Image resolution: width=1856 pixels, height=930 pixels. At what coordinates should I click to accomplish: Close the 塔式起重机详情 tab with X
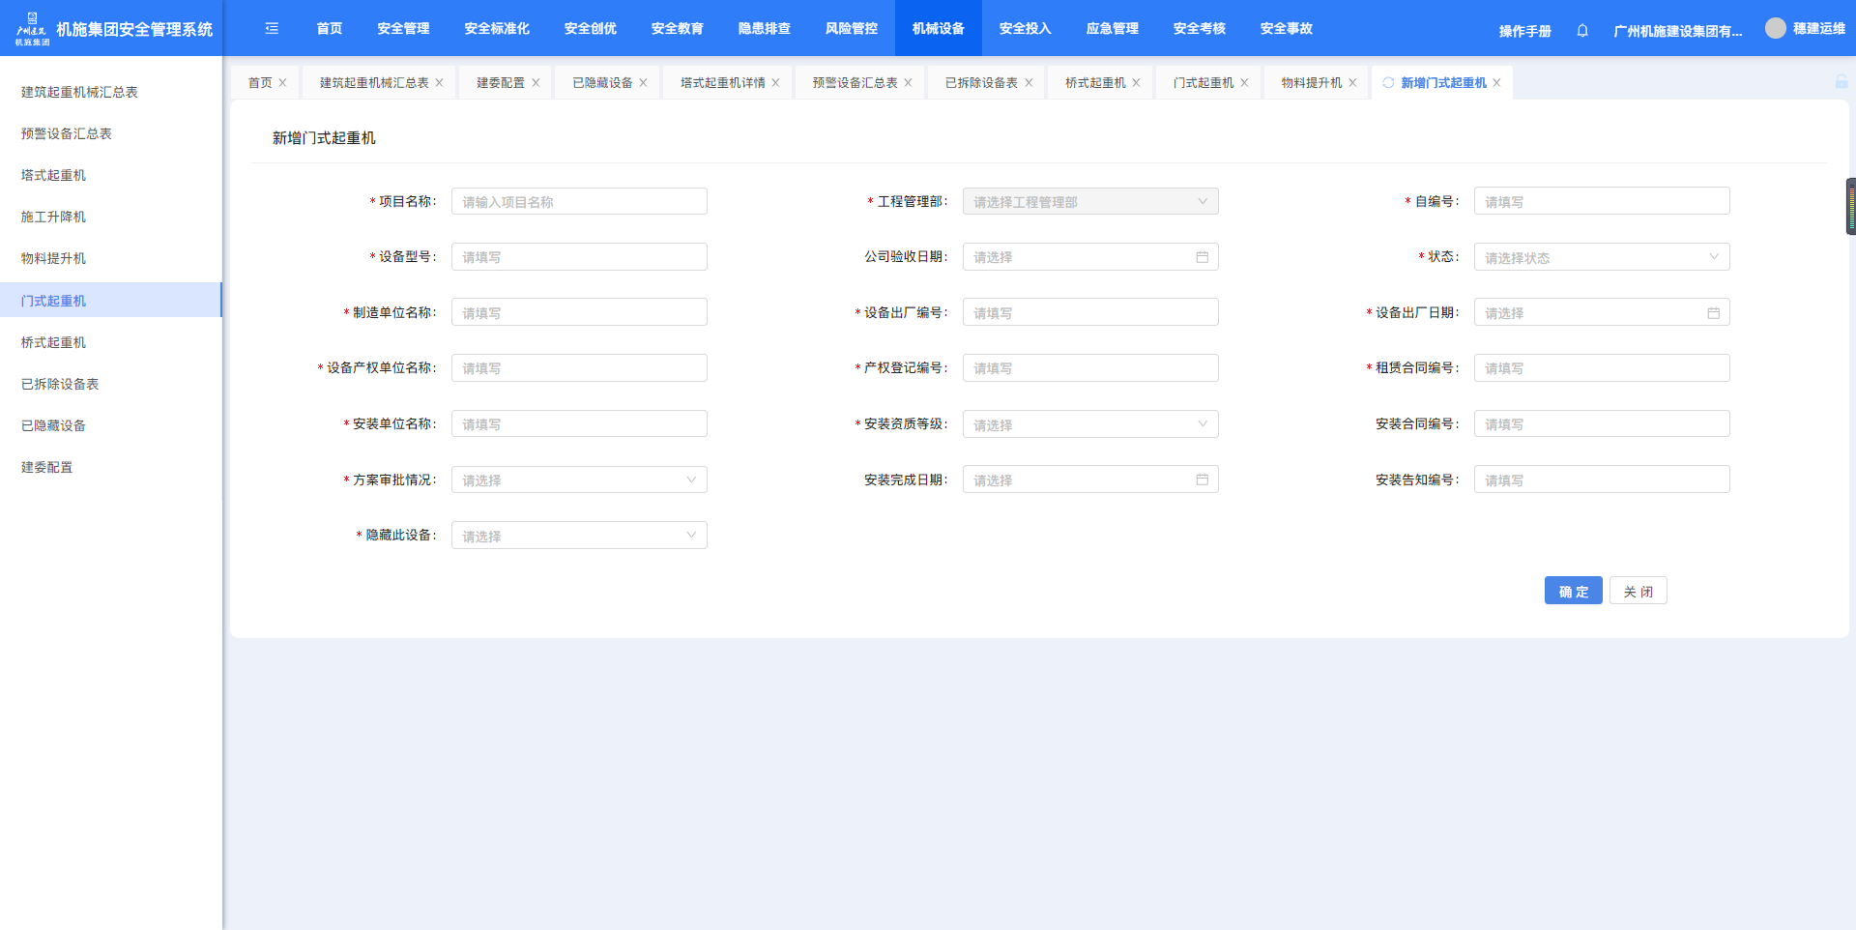coord(775,83)
